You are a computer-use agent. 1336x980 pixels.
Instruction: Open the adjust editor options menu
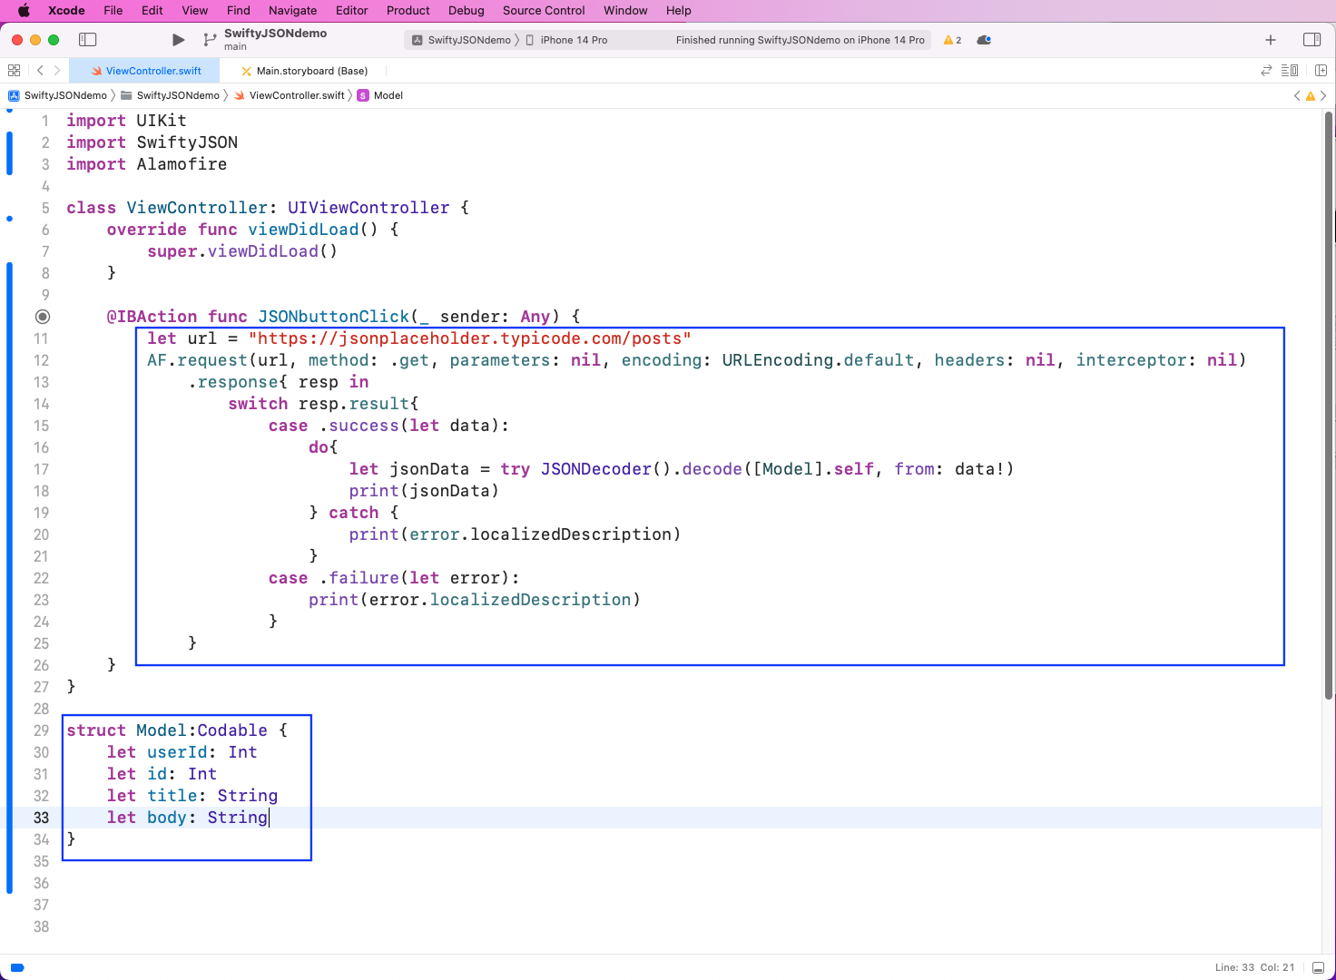1290,71
